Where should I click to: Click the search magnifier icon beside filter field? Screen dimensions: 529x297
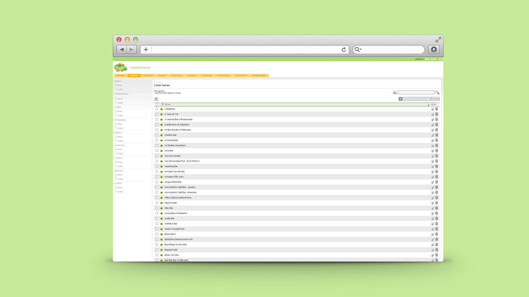coord(437,92)
